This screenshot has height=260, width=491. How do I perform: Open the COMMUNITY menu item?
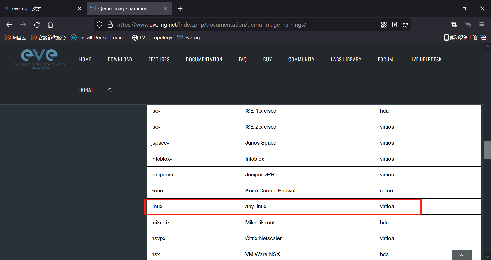301,60
